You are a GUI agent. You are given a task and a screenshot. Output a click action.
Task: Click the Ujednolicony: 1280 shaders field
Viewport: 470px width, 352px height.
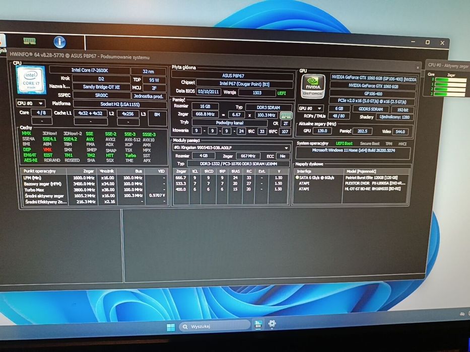(x=394, y=117)
